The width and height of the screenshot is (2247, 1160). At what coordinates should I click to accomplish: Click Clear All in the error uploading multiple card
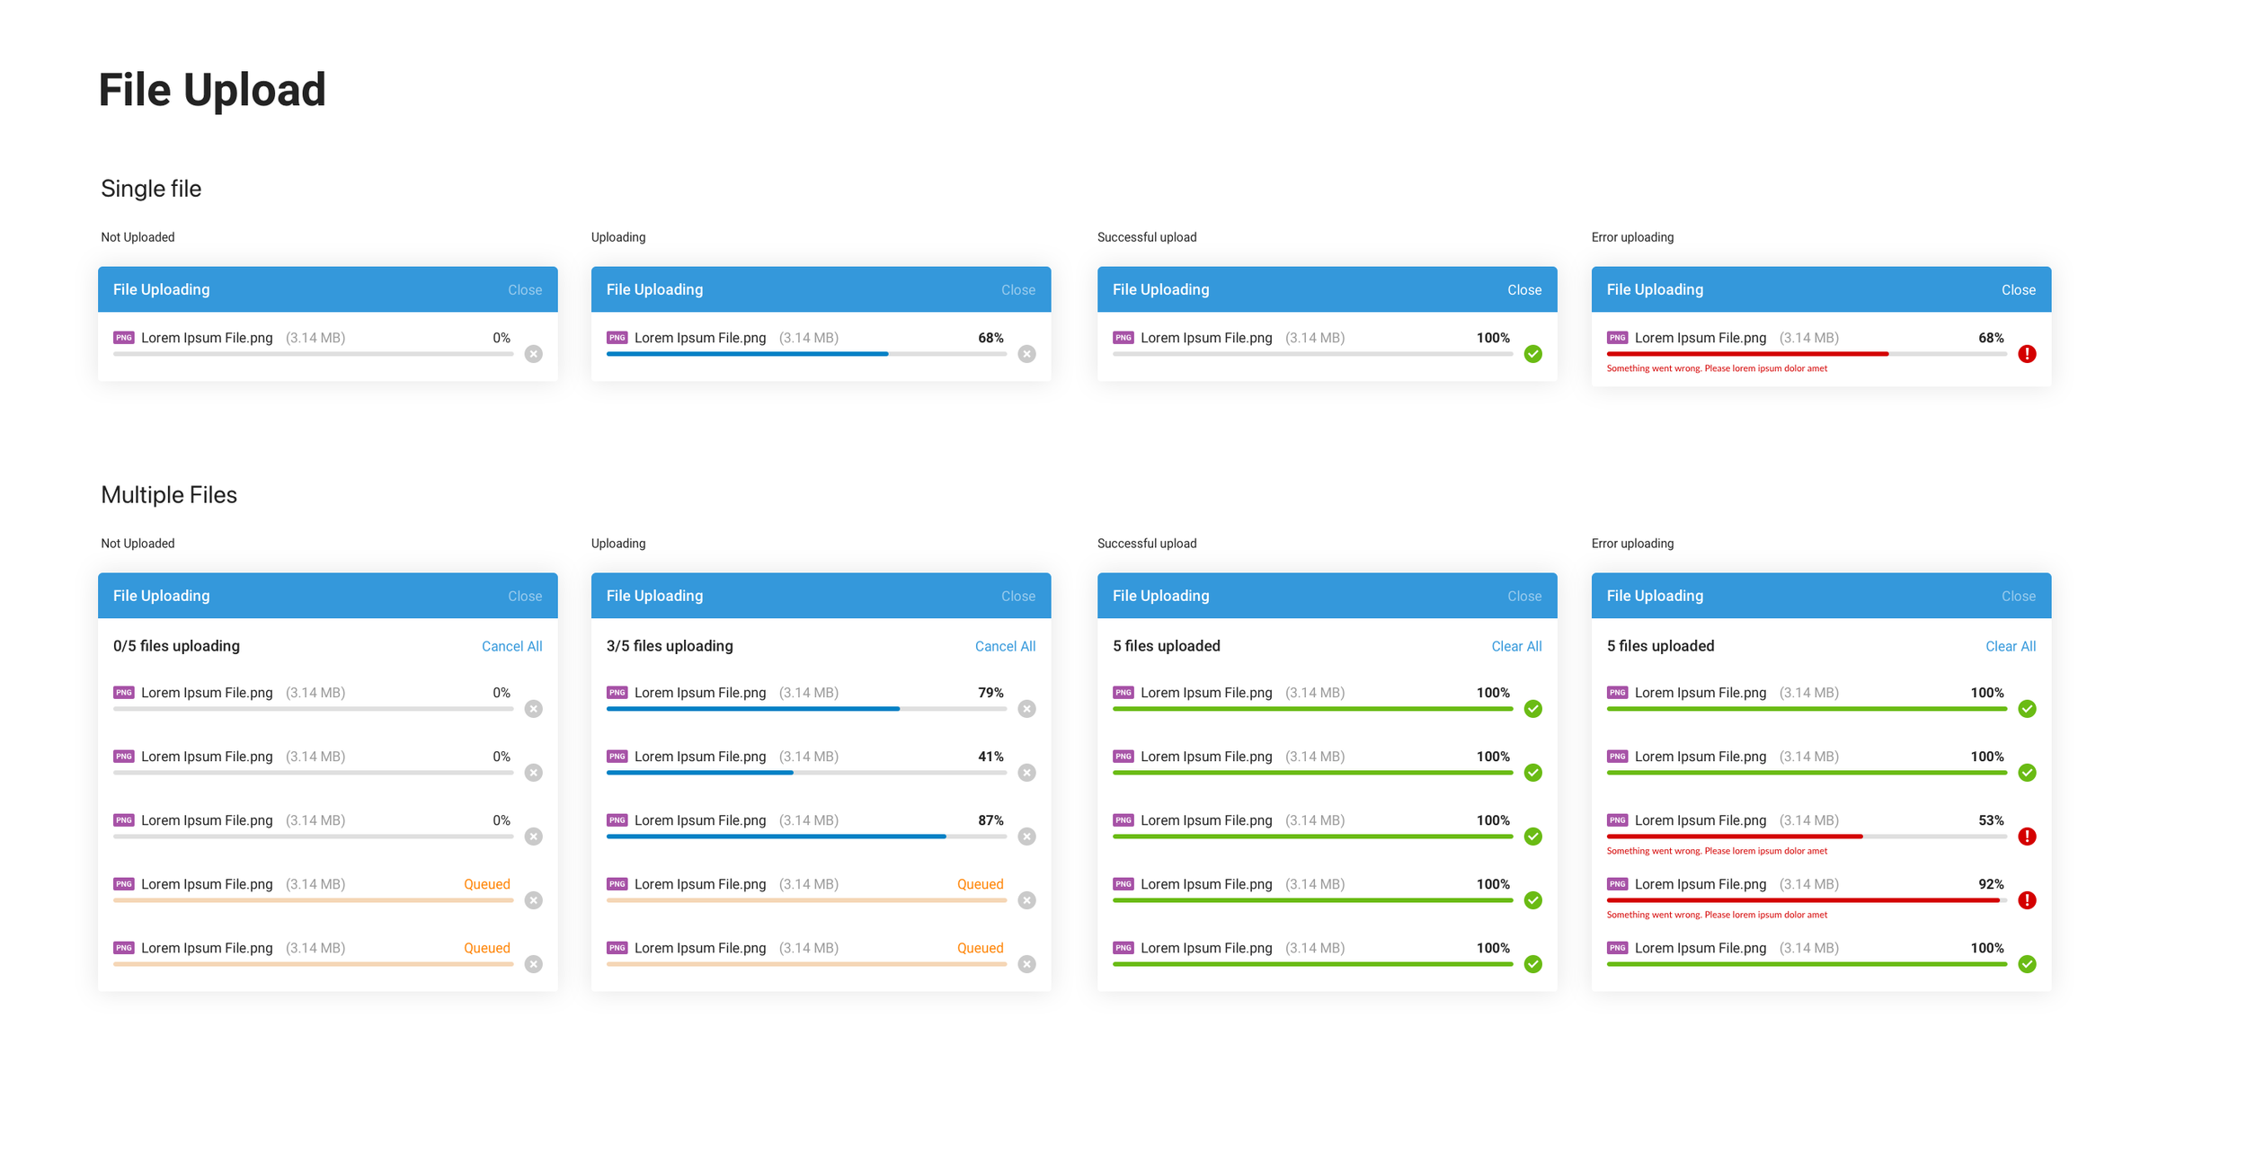coord(2011,645)
